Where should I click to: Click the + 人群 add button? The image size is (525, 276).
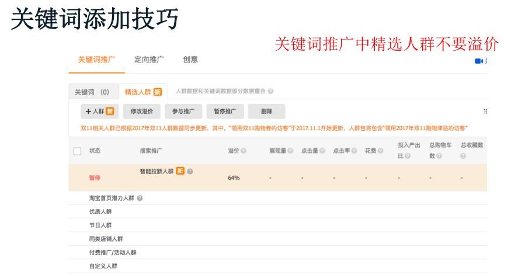tap(99, 111)
